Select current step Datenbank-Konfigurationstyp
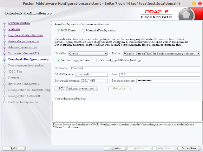203x152 pixels. pos(28,59)
